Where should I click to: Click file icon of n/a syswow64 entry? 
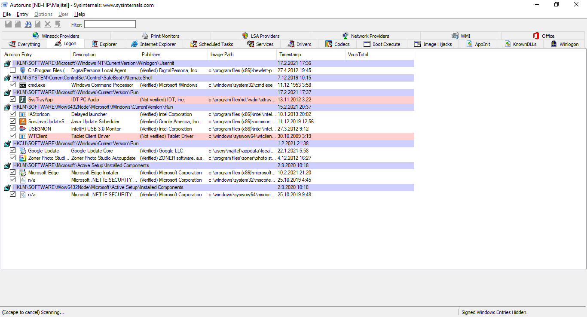(x=23, y=195)
